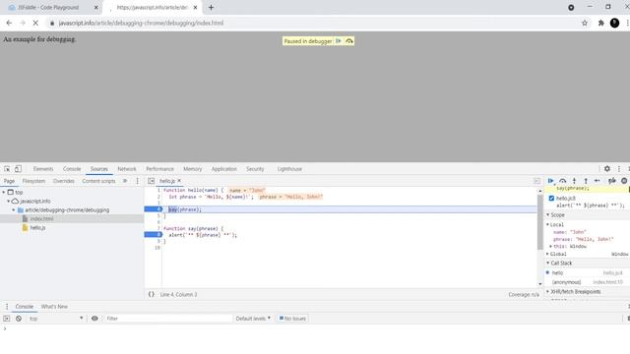The width and height of the screenshot is (630, 354).
Task: Collapse the article/debugging-chrome/debugging folder
Action: pos(14,209)
